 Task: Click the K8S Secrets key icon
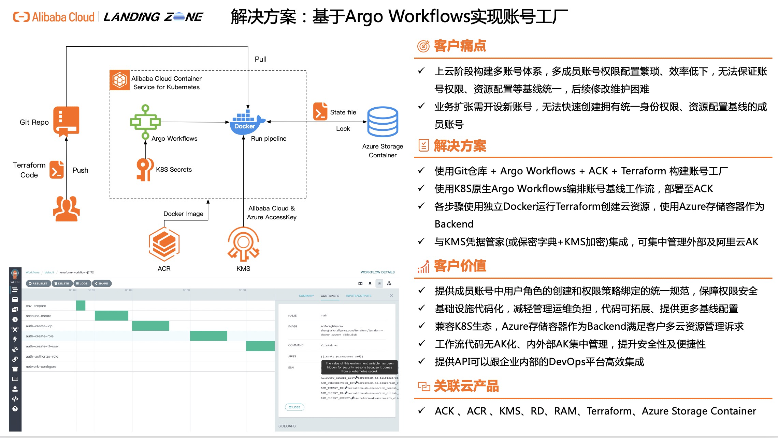point(145,169)
